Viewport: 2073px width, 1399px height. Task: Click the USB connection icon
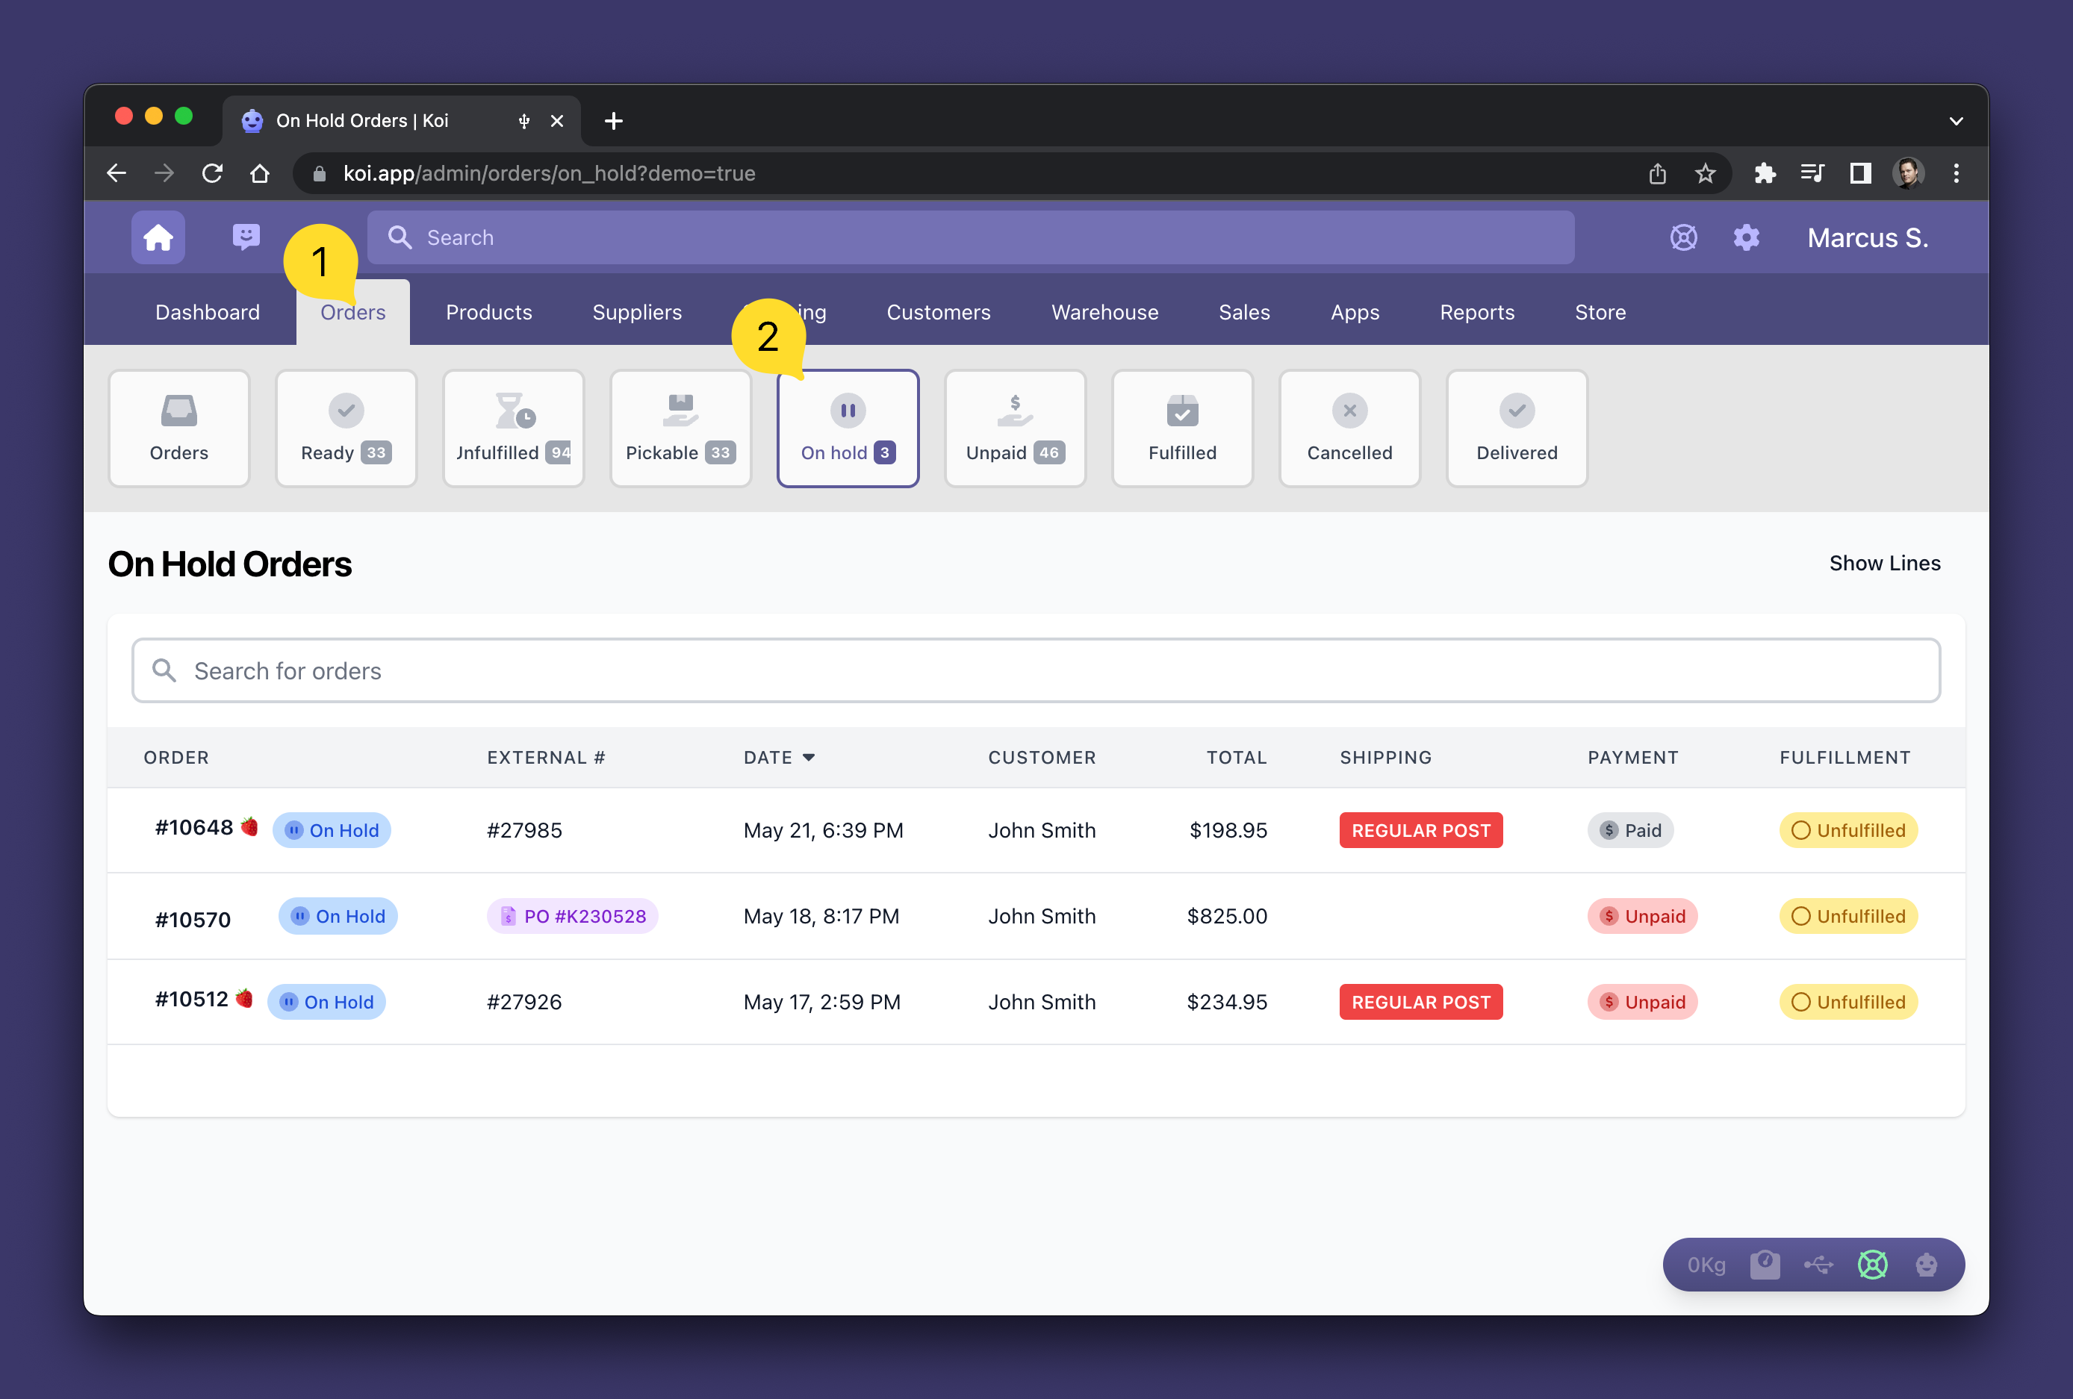point(1818,1265)
